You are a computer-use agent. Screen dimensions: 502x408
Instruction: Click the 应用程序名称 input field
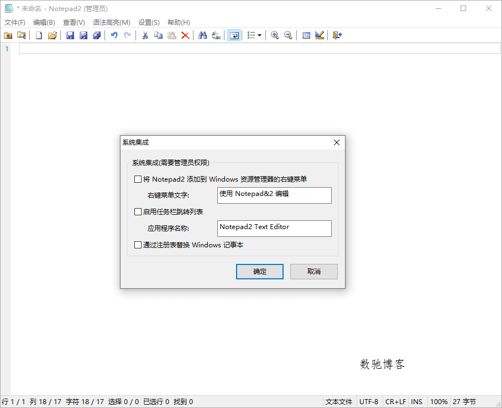pos(274,229)
